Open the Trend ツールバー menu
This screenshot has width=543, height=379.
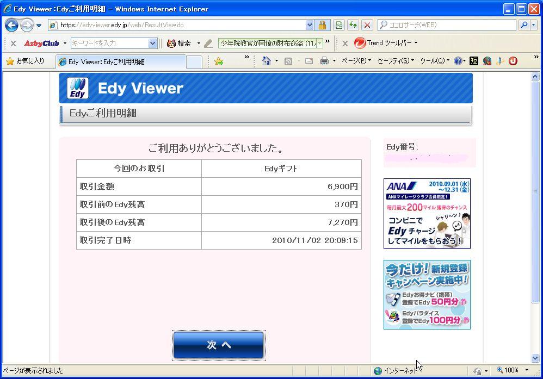(x=392, y=43)
